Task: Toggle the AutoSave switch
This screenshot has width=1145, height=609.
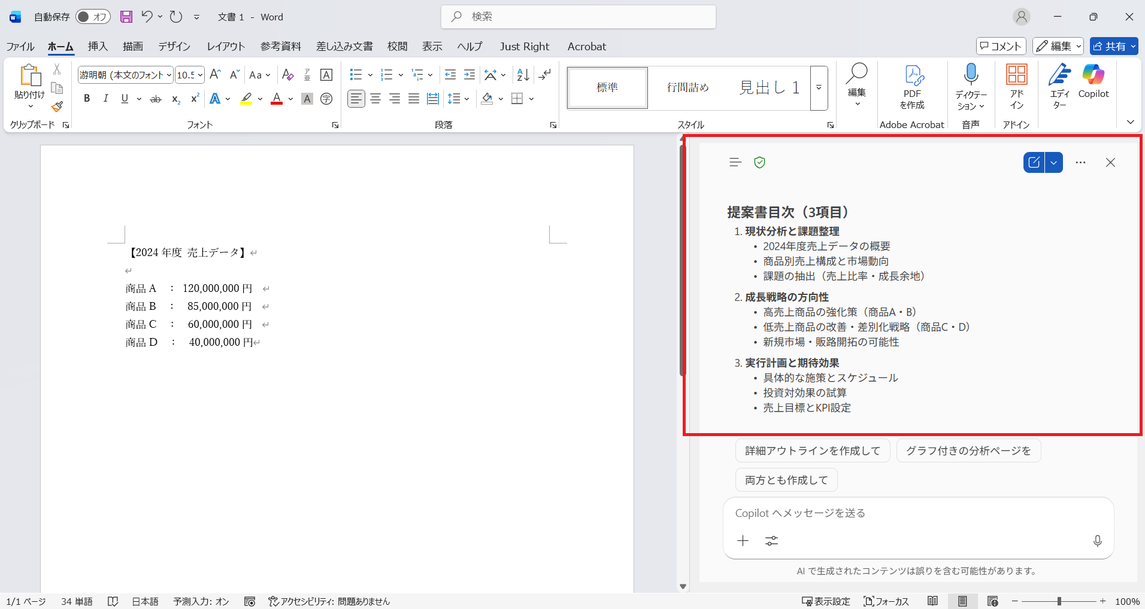Action: tap(92, 17)
